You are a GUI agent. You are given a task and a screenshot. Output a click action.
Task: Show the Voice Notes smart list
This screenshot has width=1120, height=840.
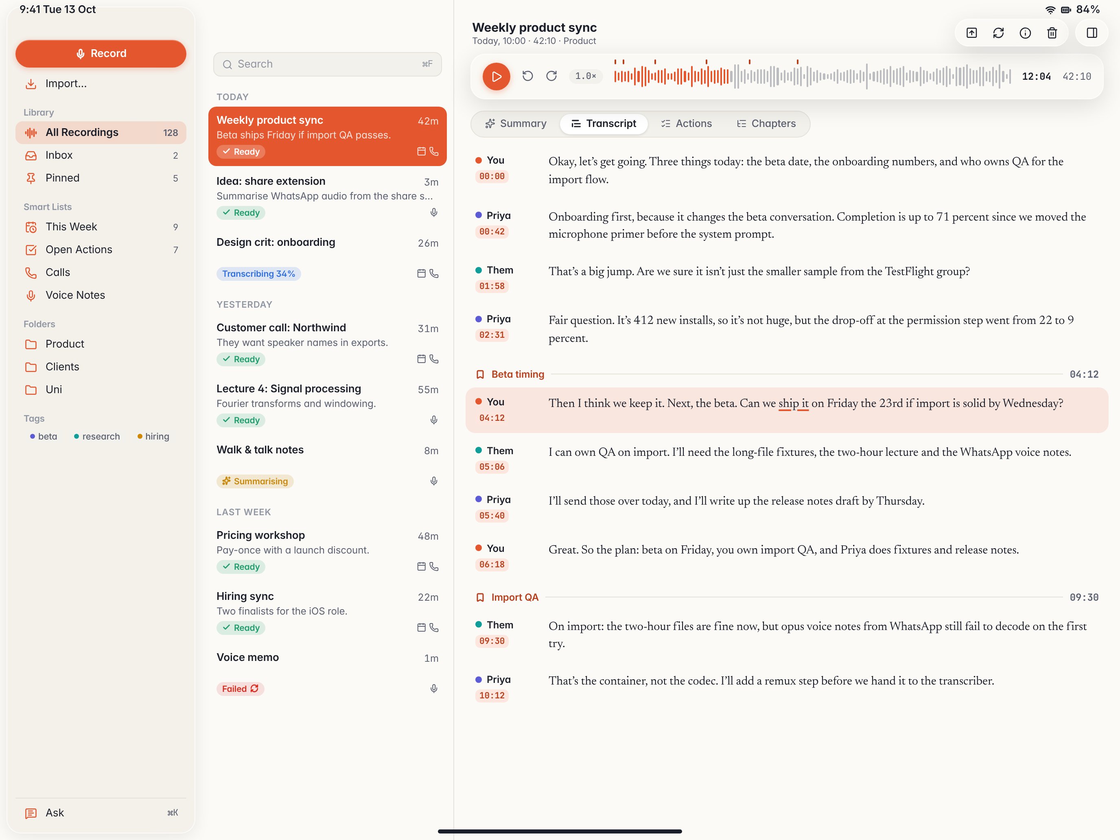point(101,295)
